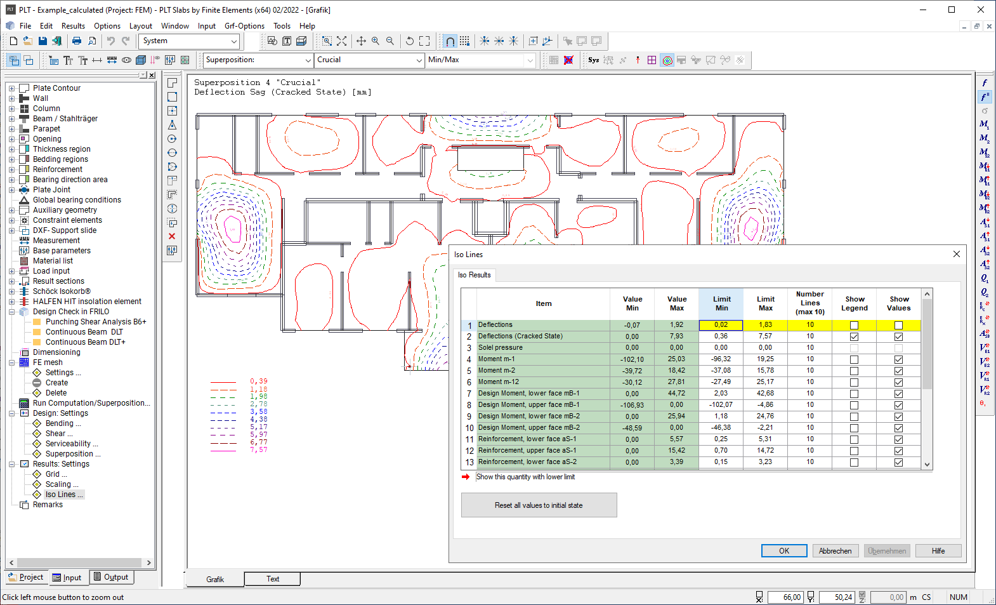Viewport: 996px width, 605px height.
Task: Click the red X delete icon on vertical toolbar
Action: click(172, 236)
